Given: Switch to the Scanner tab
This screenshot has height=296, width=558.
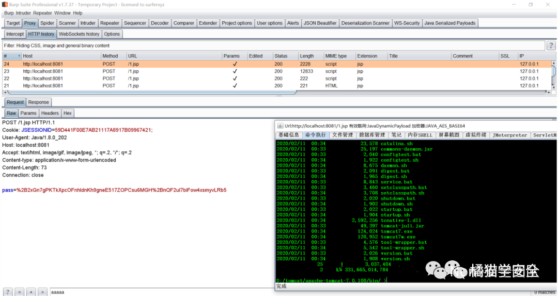Looking at the screenshot, I should coord(67,23).
